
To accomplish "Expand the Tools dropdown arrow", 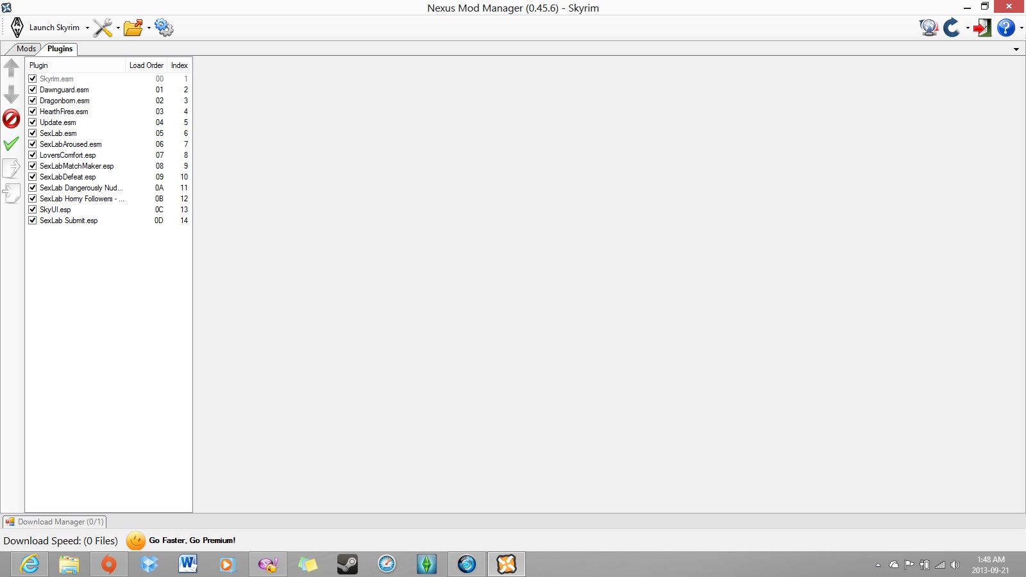I will tap(118, 28).
